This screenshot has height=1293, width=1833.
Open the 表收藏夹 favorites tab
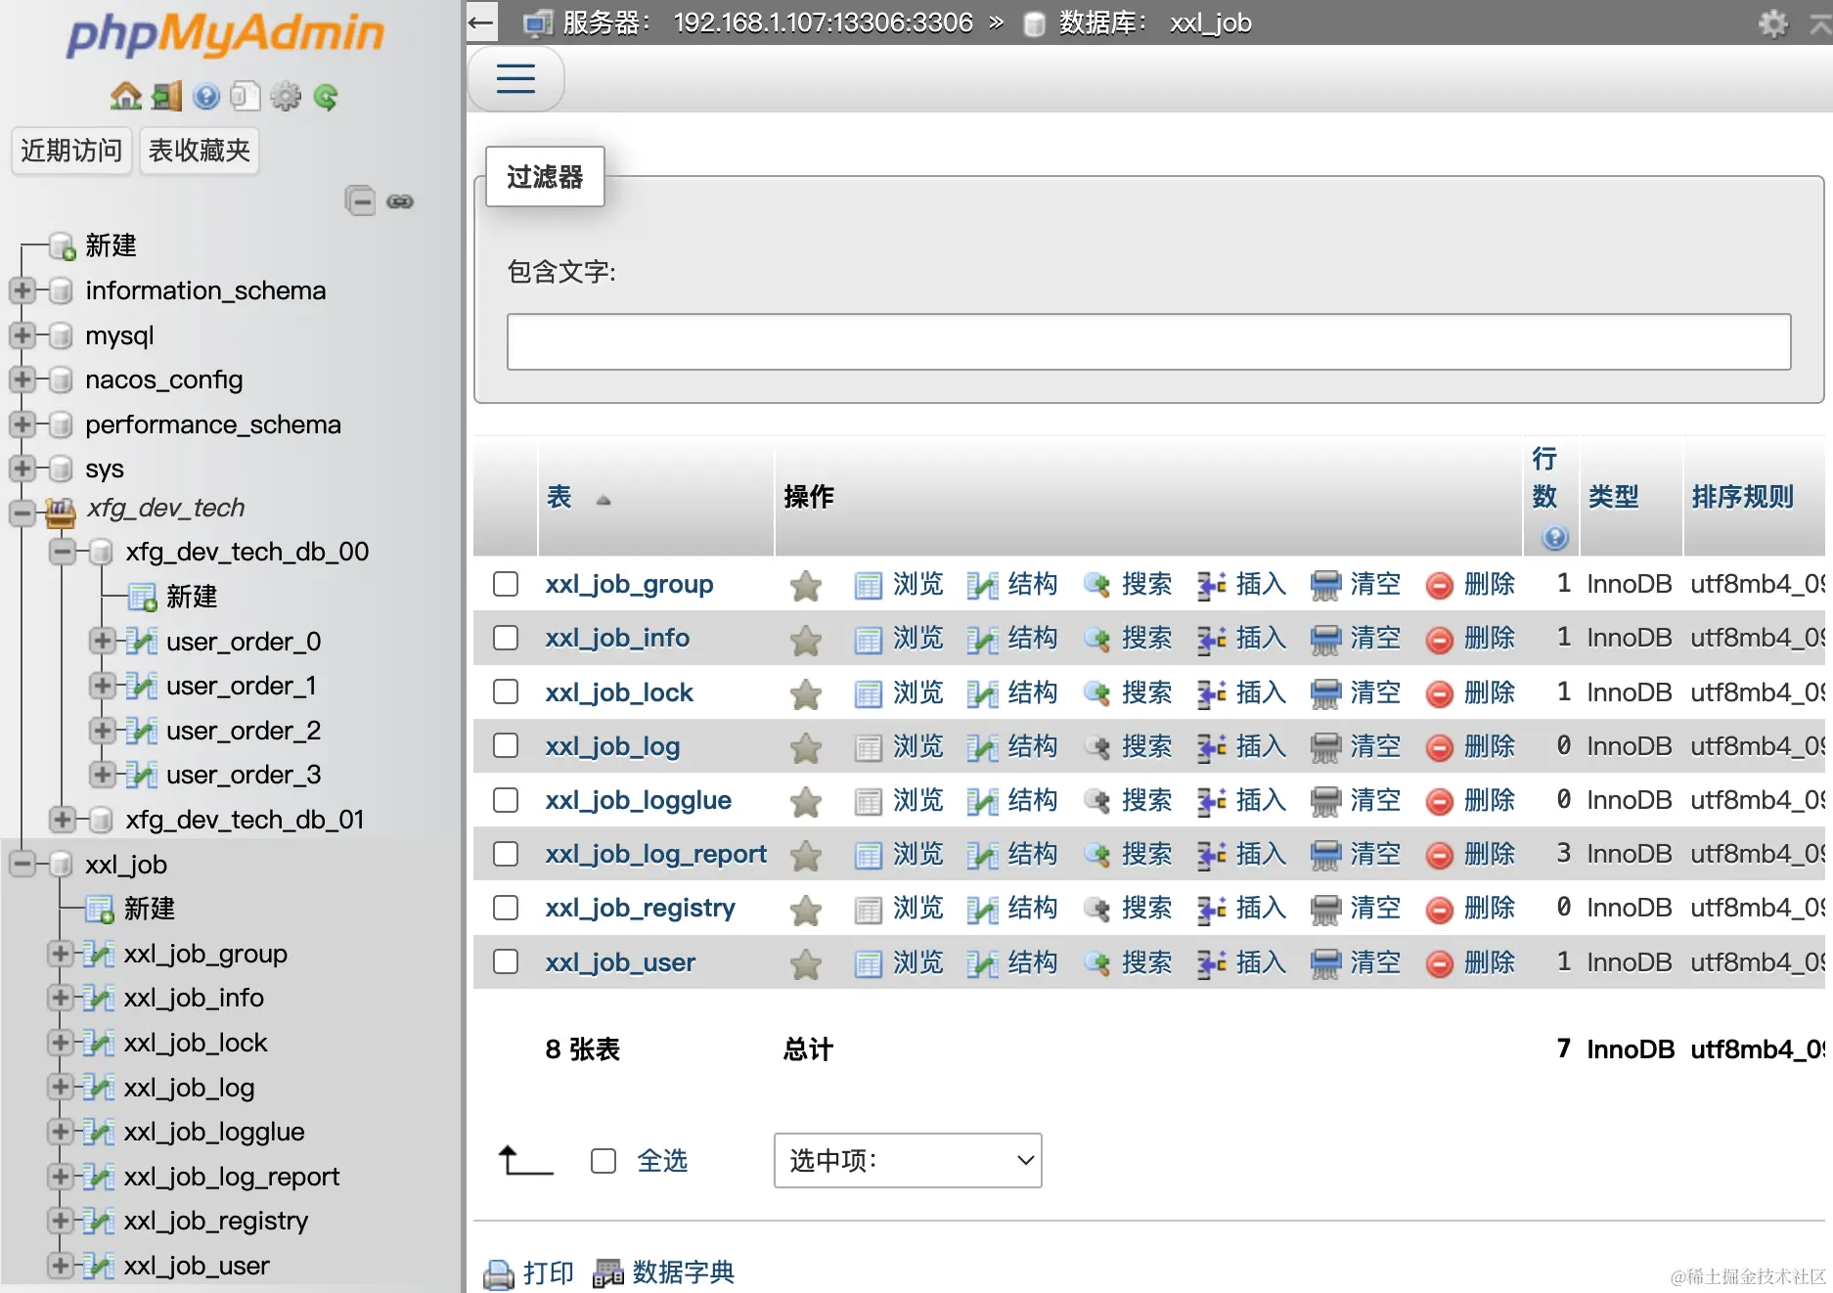(200, 151)
